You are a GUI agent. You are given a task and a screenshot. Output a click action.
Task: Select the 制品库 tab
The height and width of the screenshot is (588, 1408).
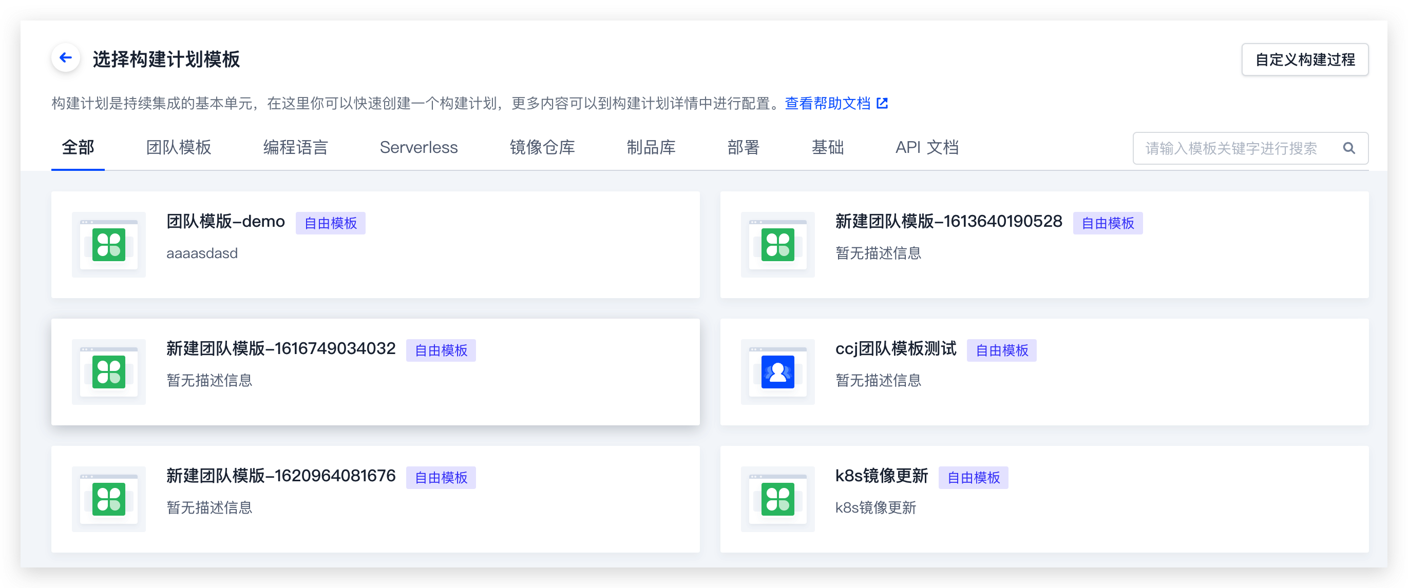click(651, 147)
